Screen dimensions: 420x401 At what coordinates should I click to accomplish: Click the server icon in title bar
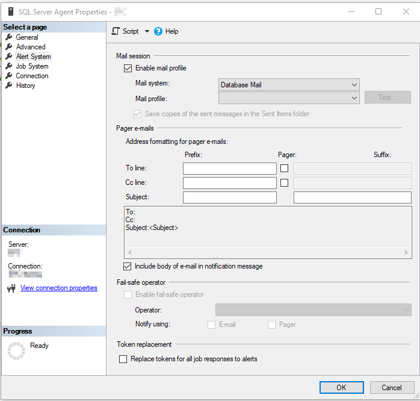pos(11,11)
